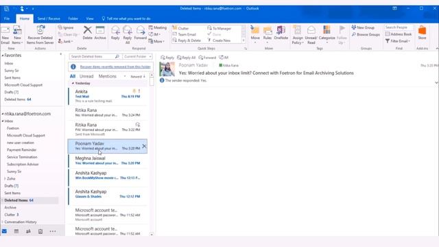This screenshot has height=247, width=439.
Task: Click Recover Deleted Items from Server
Action: pos(40,35)
